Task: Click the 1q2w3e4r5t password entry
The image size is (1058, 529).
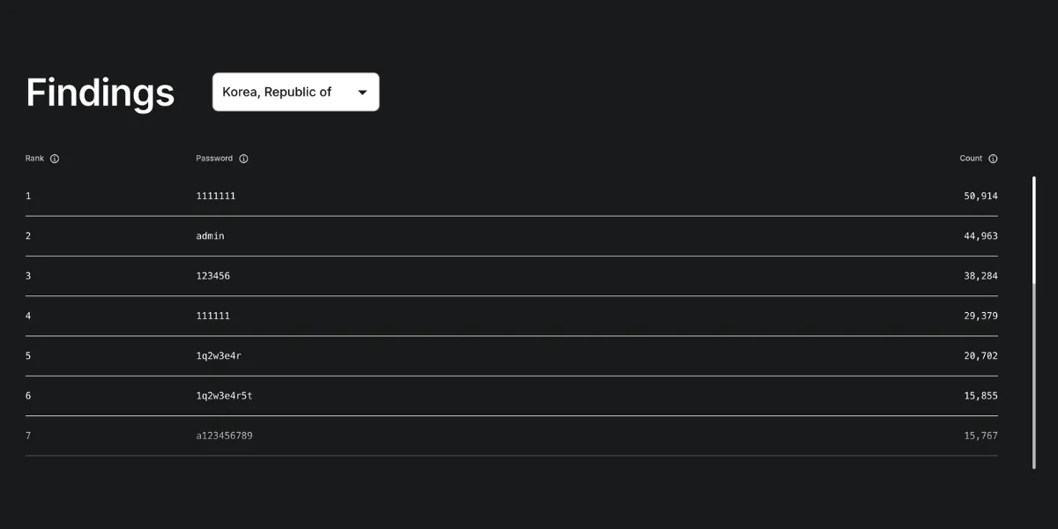Action: coord(224,396)
